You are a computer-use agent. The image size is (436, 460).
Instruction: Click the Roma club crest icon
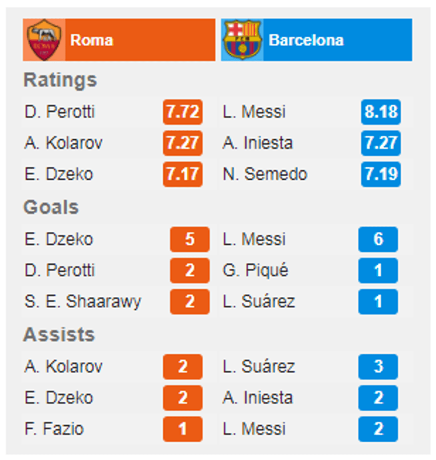44,40
